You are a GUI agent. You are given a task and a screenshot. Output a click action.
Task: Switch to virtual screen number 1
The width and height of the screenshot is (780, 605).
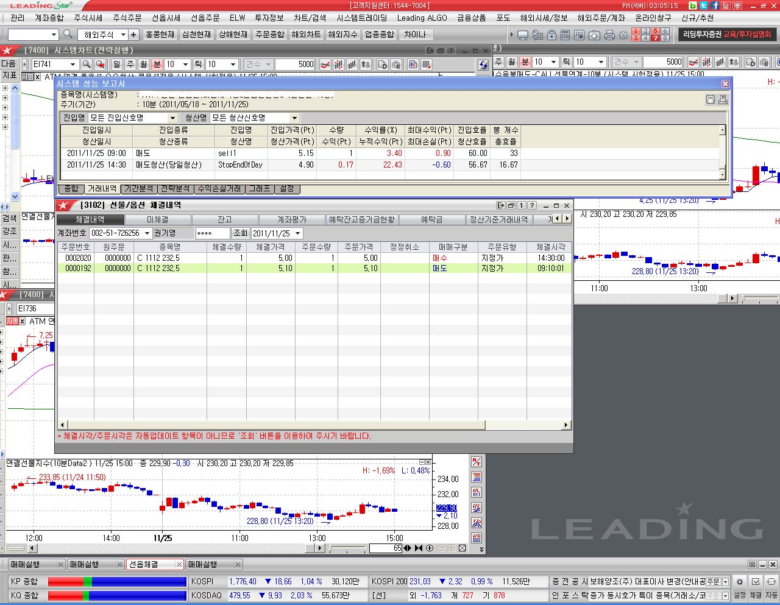tap(636, 31)
